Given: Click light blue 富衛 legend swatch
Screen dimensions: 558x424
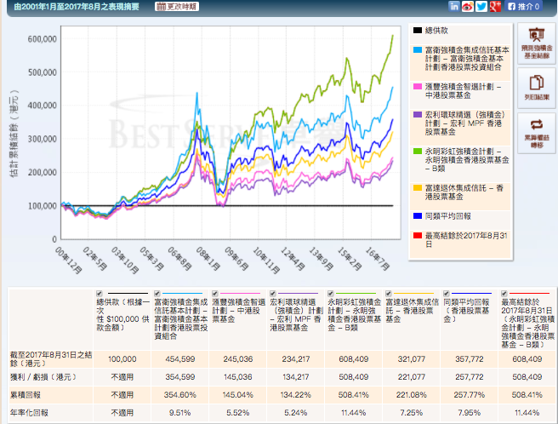Looking at the screenshot, I should 418,50.
